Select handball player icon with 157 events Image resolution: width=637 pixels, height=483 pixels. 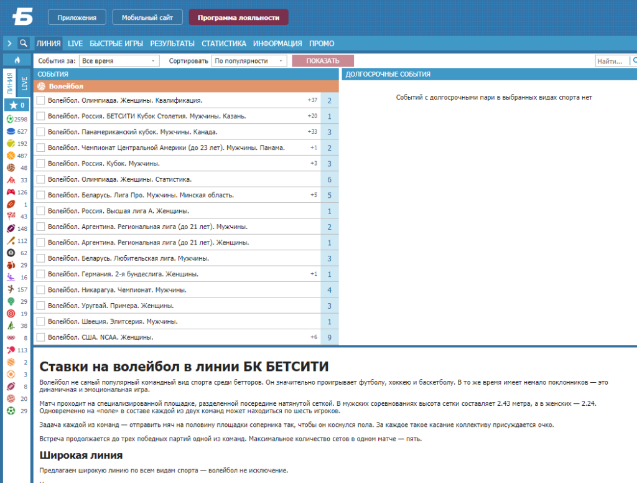pyautogui.click(x=11, y=289)
